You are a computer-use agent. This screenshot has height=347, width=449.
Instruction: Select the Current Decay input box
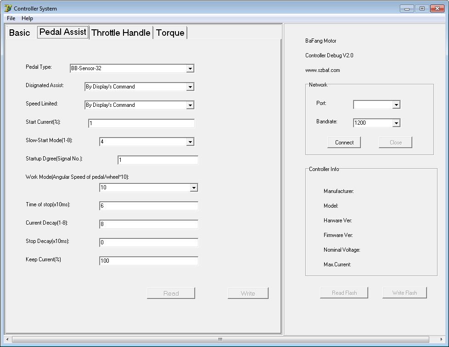(149, 224)
